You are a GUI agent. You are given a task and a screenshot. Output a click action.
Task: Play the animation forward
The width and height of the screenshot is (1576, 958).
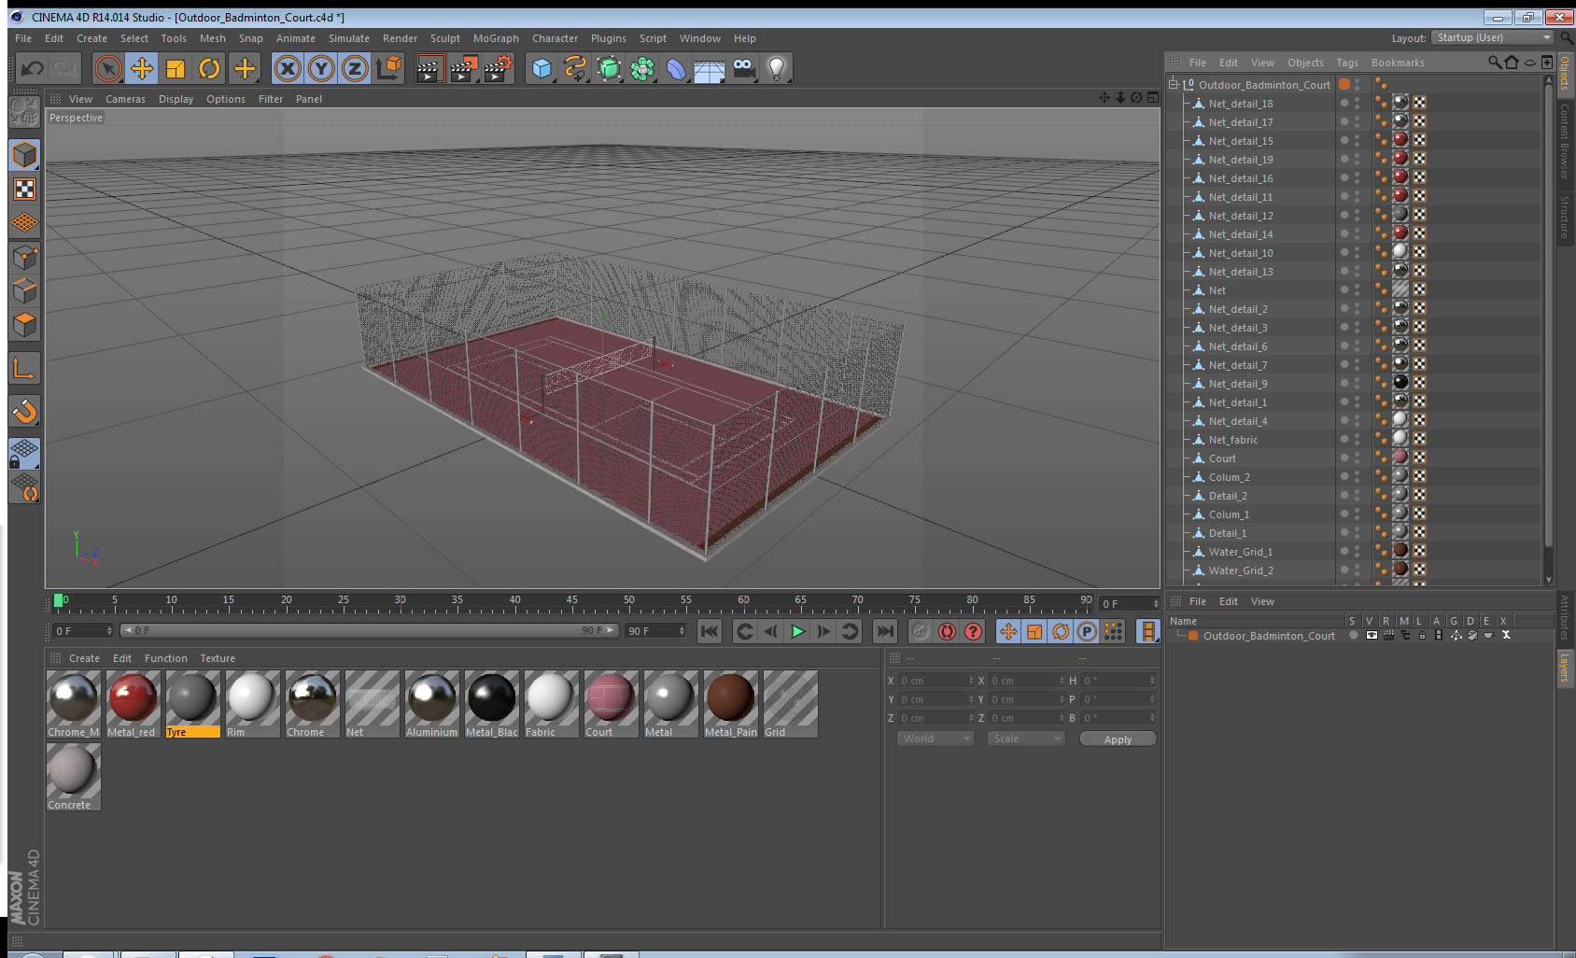[x=797, y=631]
